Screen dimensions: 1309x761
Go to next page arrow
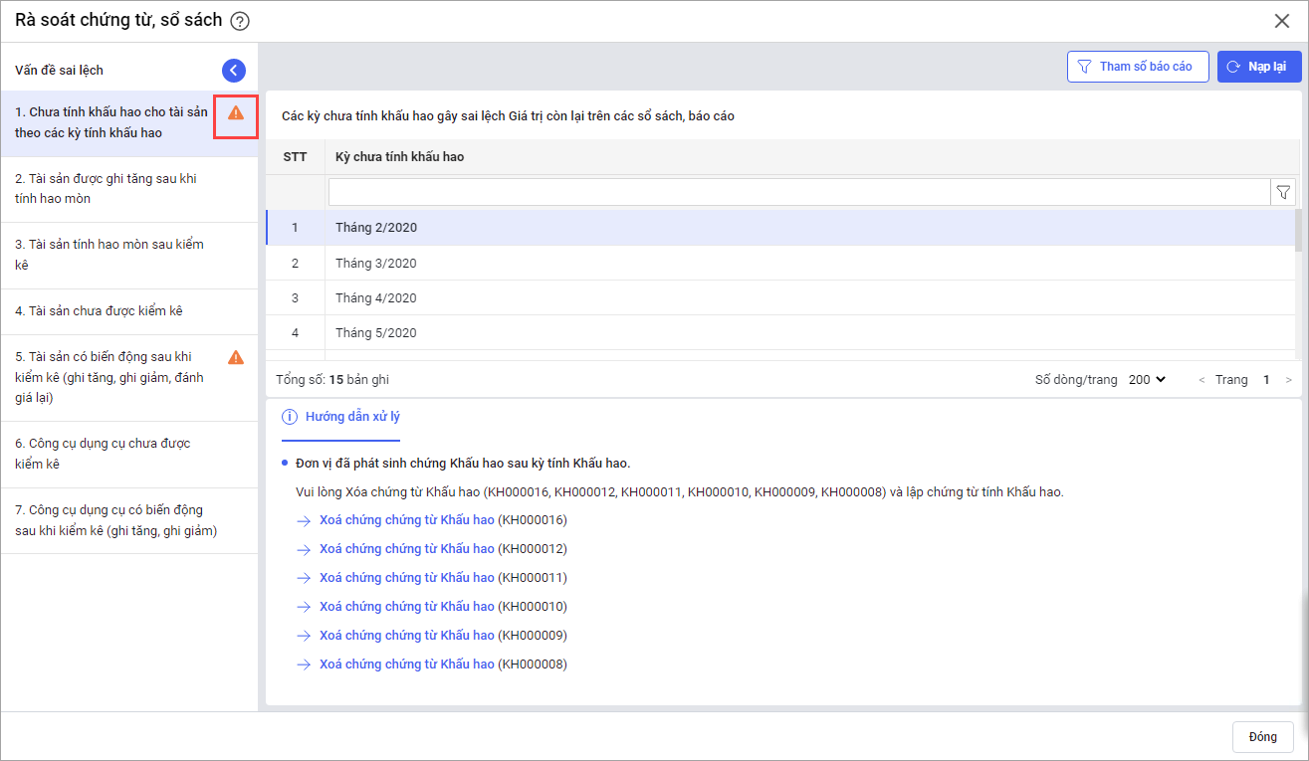[x=1289, y=380]
